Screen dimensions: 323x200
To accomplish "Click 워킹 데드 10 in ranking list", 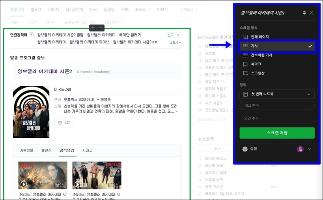I will [x=215, y=81].
